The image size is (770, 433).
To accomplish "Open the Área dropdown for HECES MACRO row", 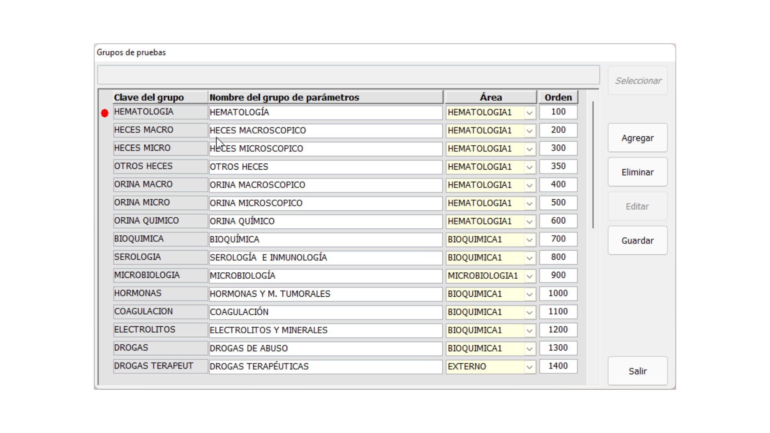I will [x=529, y=131].
